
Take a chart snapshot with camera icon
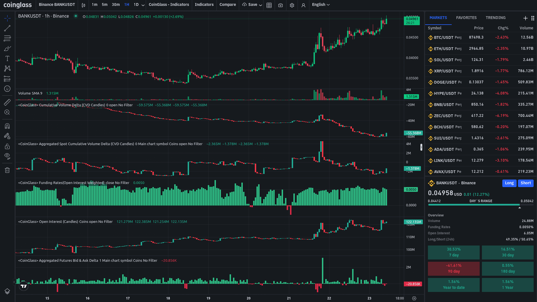pos(281,5)
